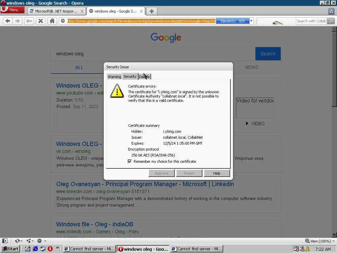Click the Help button in dialog
The image size is (337, 253).
[217, 173]
